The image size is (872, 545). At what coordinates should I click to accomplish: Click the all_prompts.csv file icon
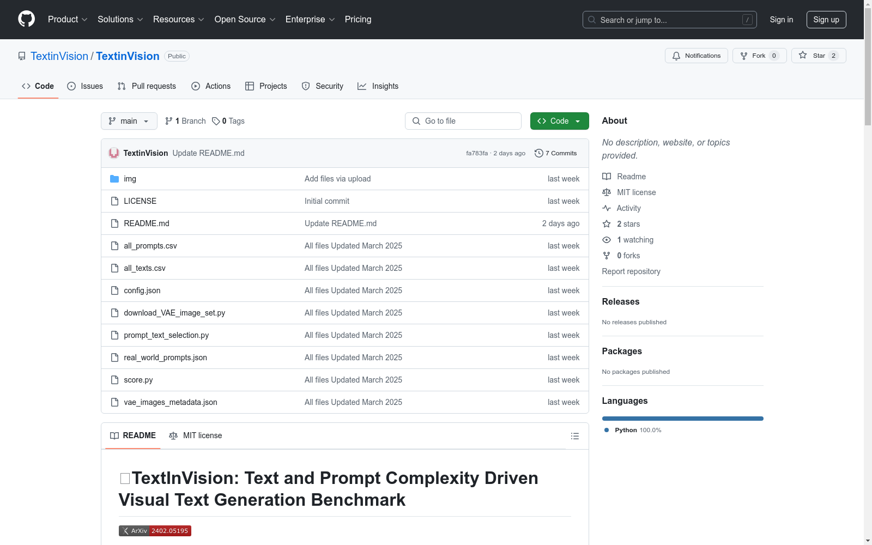tap(114, 246)
